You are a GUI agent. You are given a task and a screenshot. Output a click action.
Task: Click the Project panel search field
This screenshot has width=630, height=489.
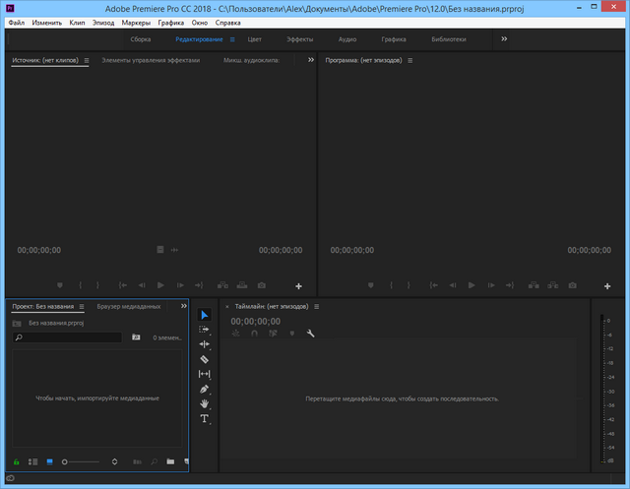69,337
